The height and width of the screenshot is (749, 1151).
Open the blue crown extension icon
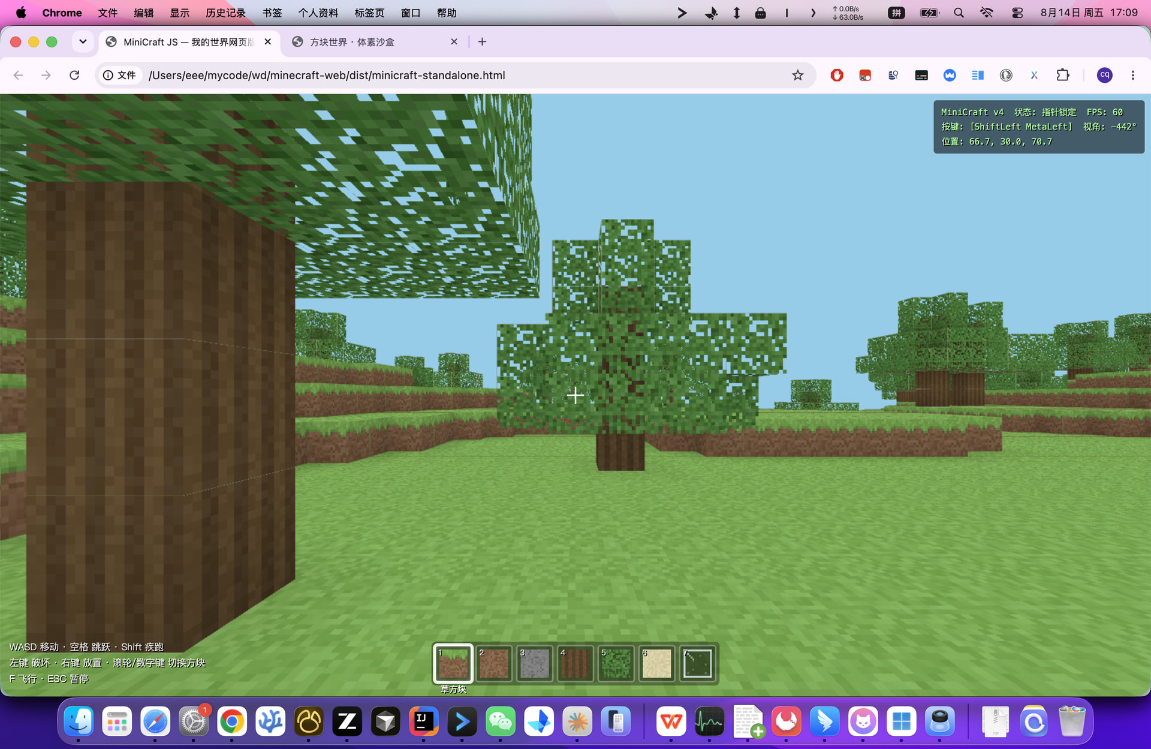950,75
